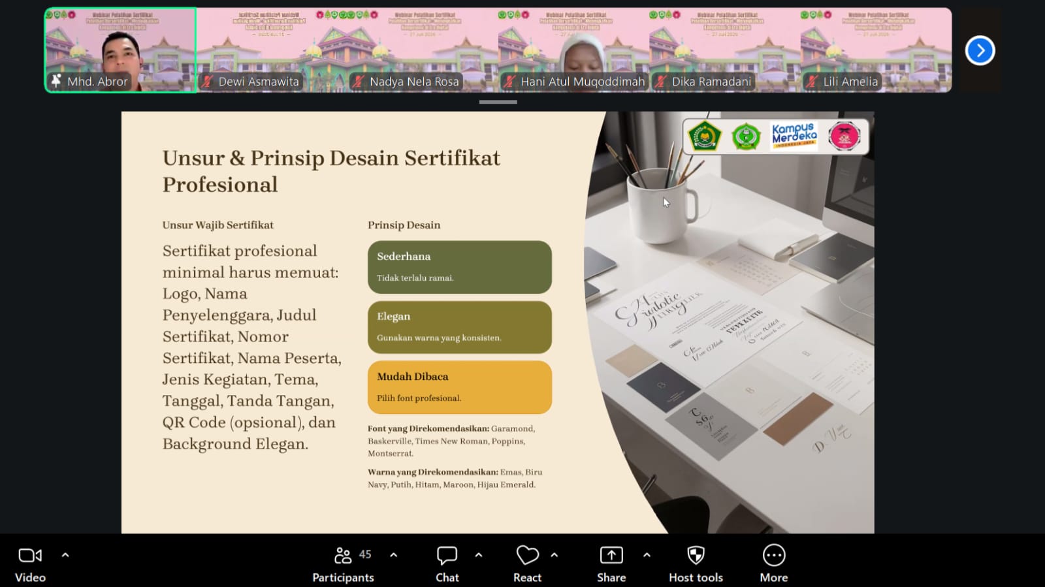
Task: Show next page of participant videos
Action: pyautogui.click(x=980, y=50)
